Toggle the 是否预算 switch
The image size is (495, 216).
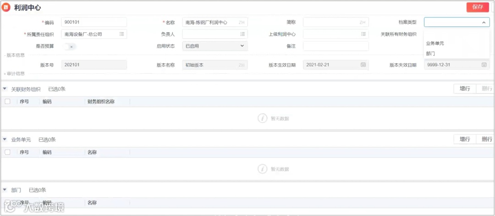tap(70, 46)
